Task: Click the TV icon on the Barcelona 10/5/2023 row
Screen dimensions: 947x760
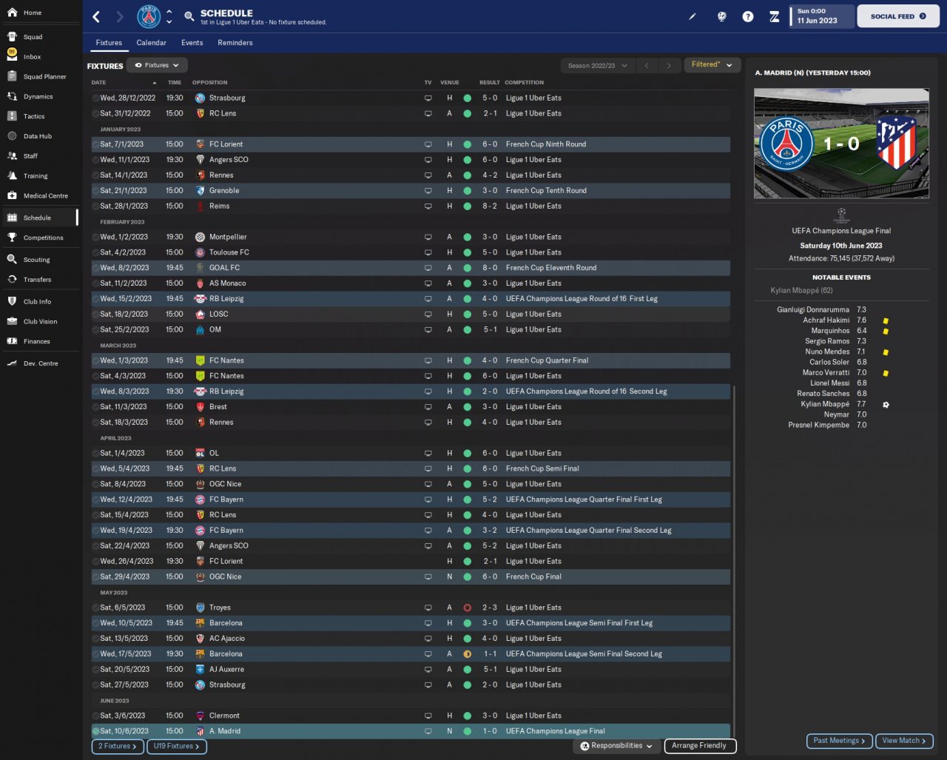Action: pos(428,623)
